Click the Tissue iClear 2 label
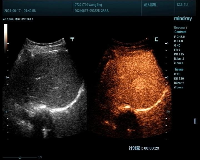Screen dimensions: 200x160 179,83
